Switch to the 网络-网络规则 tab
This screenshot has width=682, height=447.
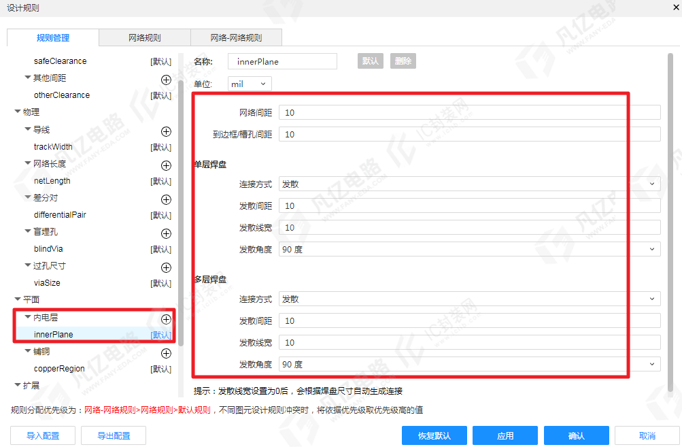coord(236,38)
